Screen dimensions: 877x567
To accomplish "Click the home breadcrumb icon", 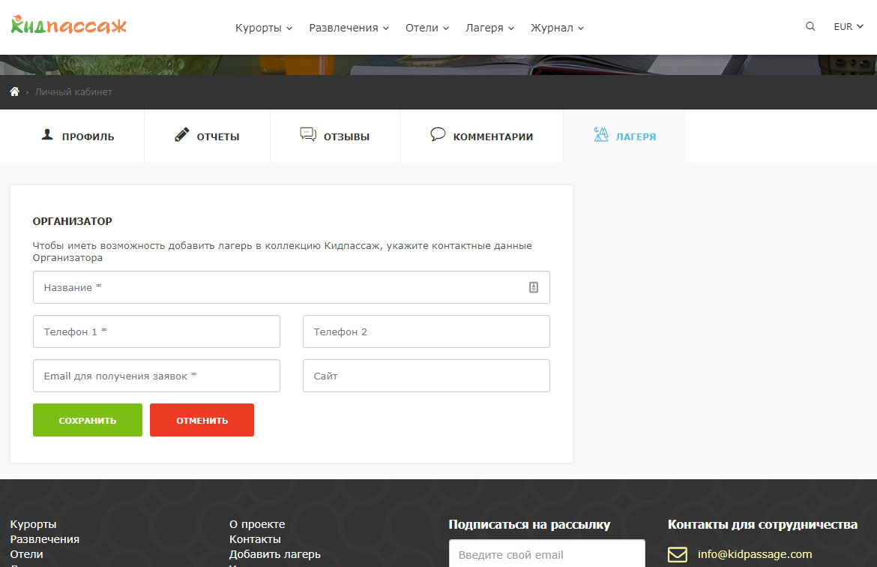I will 14,92.
